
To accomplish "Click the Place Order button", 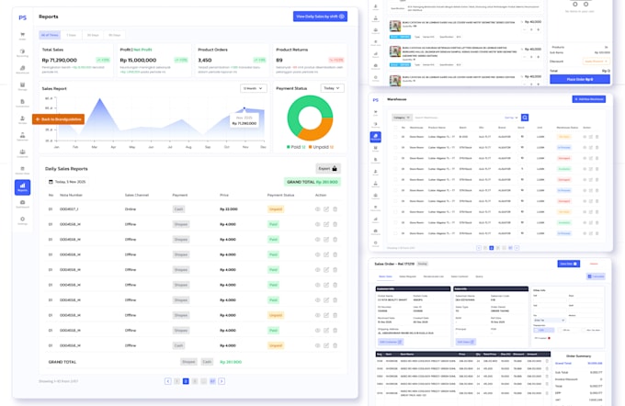I will pos(580,79).
